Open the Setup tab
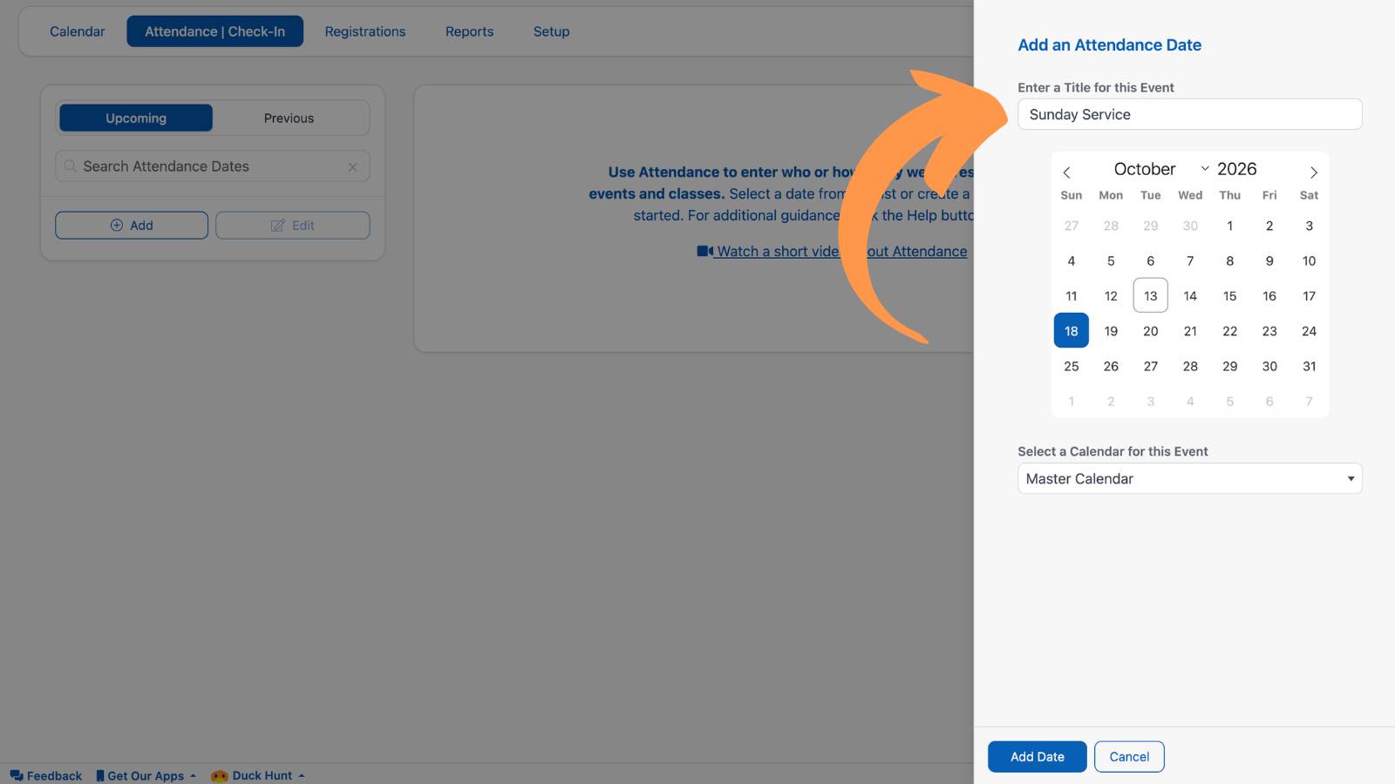Screen dimensions: 1395x784 pyautogui.click(x=551, y=31)
